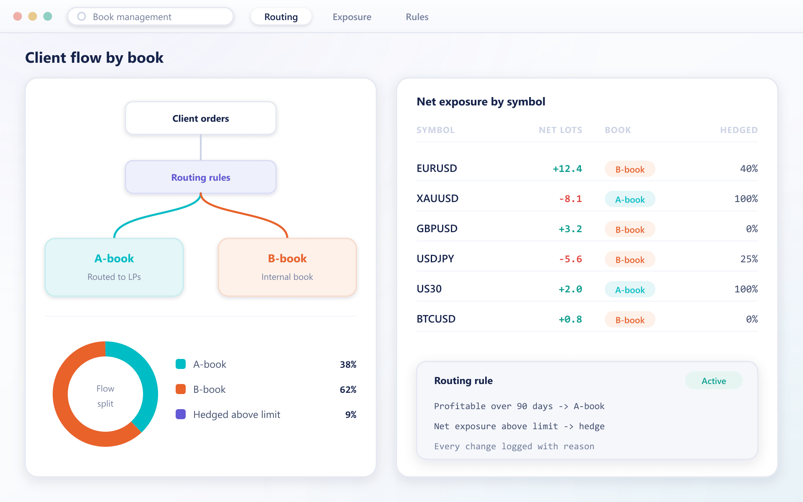803x502 pixels.
Task: Open the Rules tab
Action: [417, 17]
